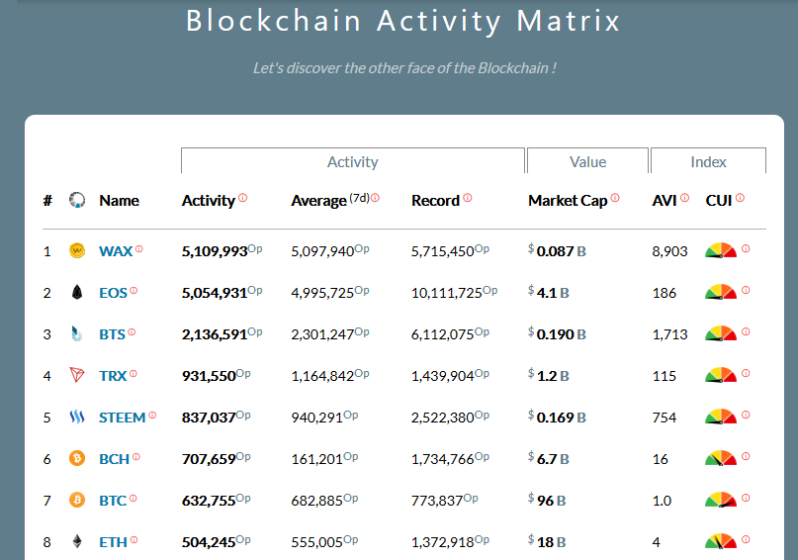
Task: Click BCH average value 161,201
Action: [x=324, y=459]
